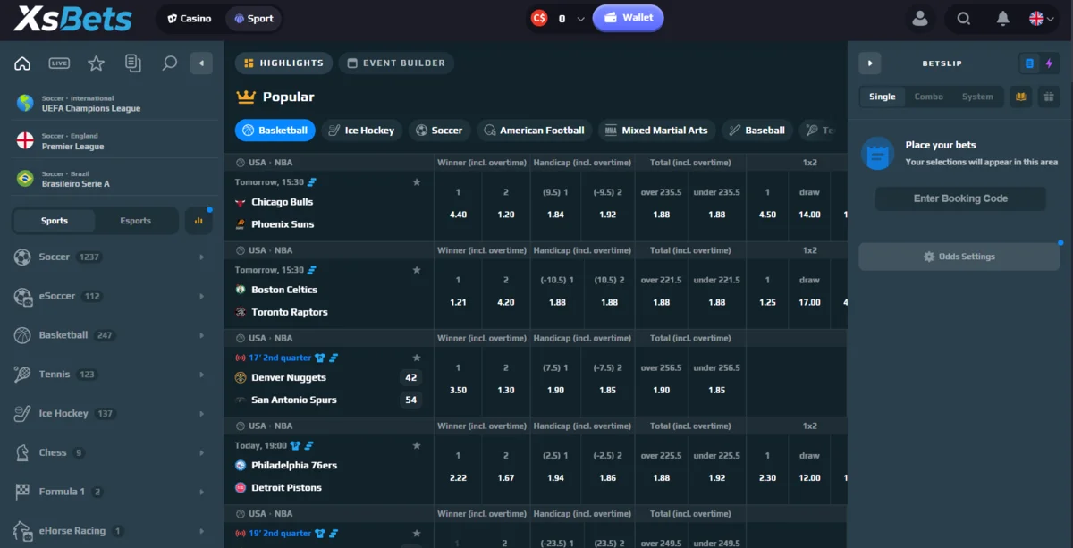
Task: Click the notifications bell icon
Action: coord(1003,18)
